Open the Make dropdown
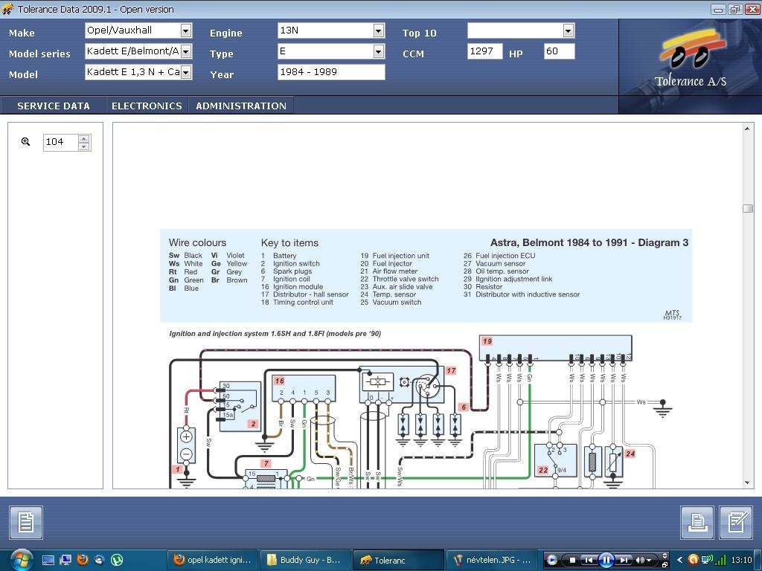762x571 pixels. (x=185, y=30)
